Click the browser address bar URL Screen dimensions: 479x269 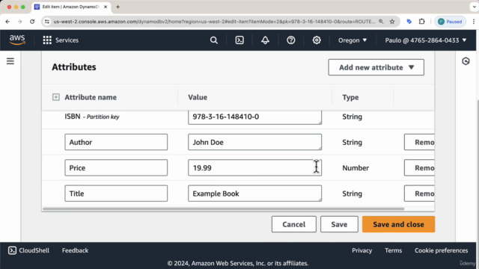point(214,22)
